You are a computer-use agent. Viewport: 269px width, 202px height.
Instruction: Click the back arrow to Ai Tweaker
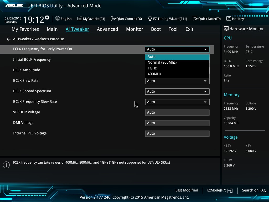9,39
